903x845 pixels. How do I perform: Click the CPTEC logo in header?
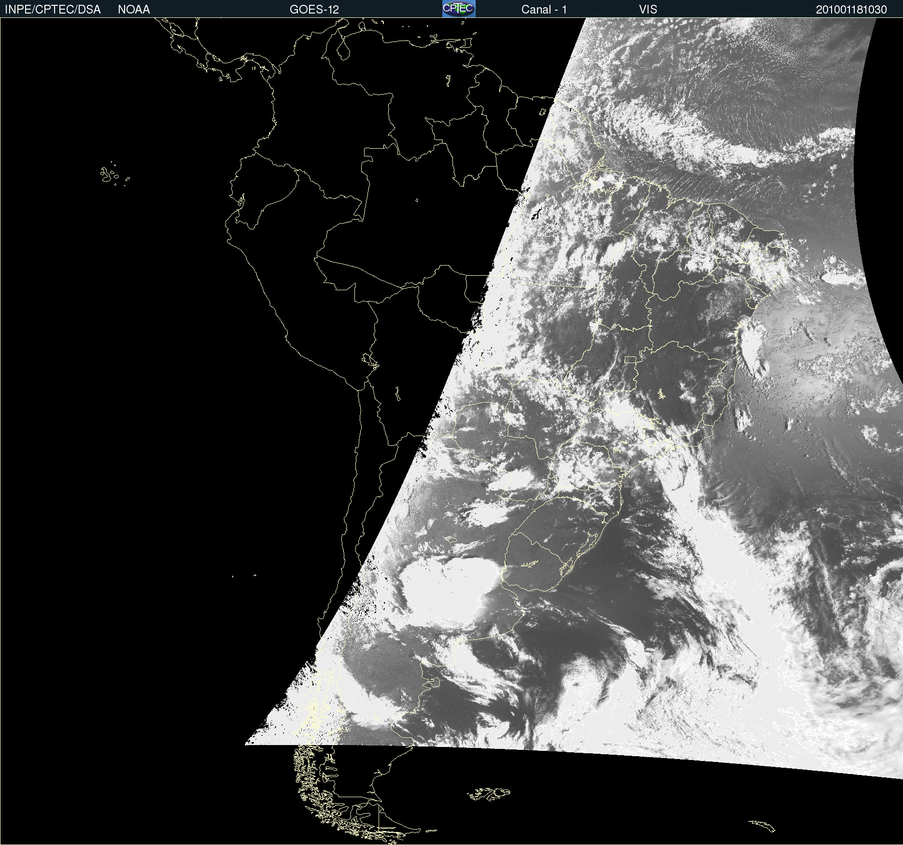(x=459, y=9)
